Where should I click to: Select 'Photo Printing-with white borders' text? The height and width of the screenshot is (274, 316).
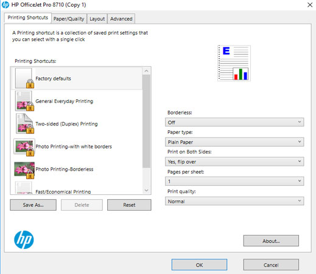pos(74,147)
